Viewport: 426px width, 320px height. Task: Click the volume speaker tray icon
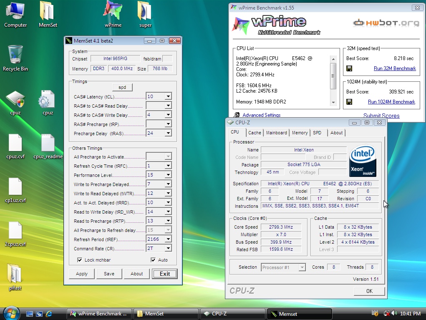pyautogui.click(x=394, y=313)
